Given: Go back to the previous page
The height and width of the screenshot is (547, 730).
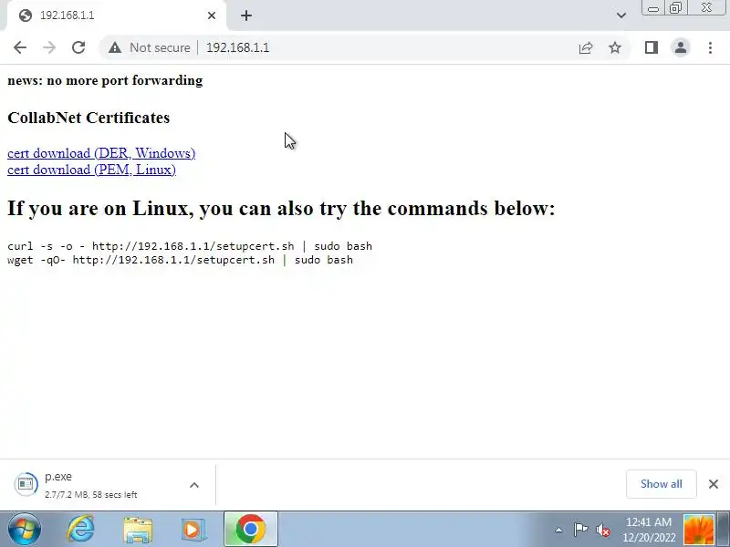Looking at the screenshot, I should 20,47.
